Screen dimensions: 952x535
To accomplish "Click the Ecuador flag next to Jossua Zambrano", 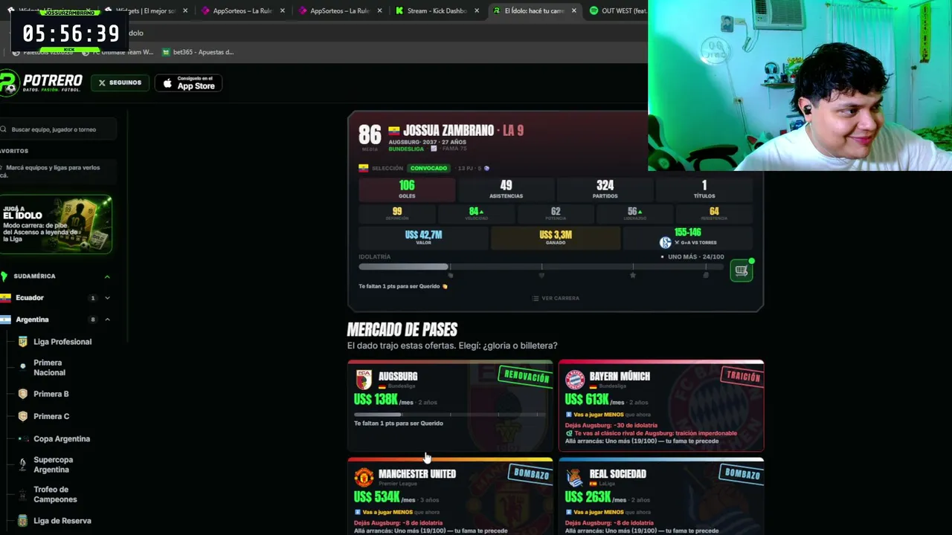I will coord(394,131).
